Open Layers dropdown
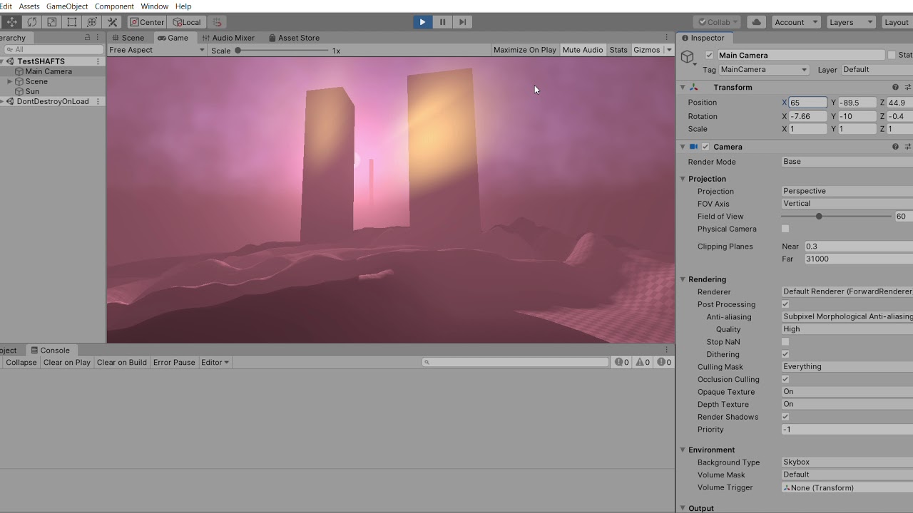913x513 pixels. pos(850,22)
